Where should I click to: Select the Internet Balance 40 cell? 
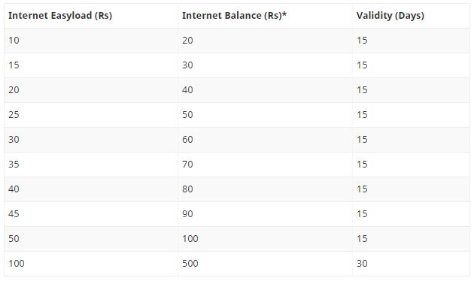coord(265,90)
